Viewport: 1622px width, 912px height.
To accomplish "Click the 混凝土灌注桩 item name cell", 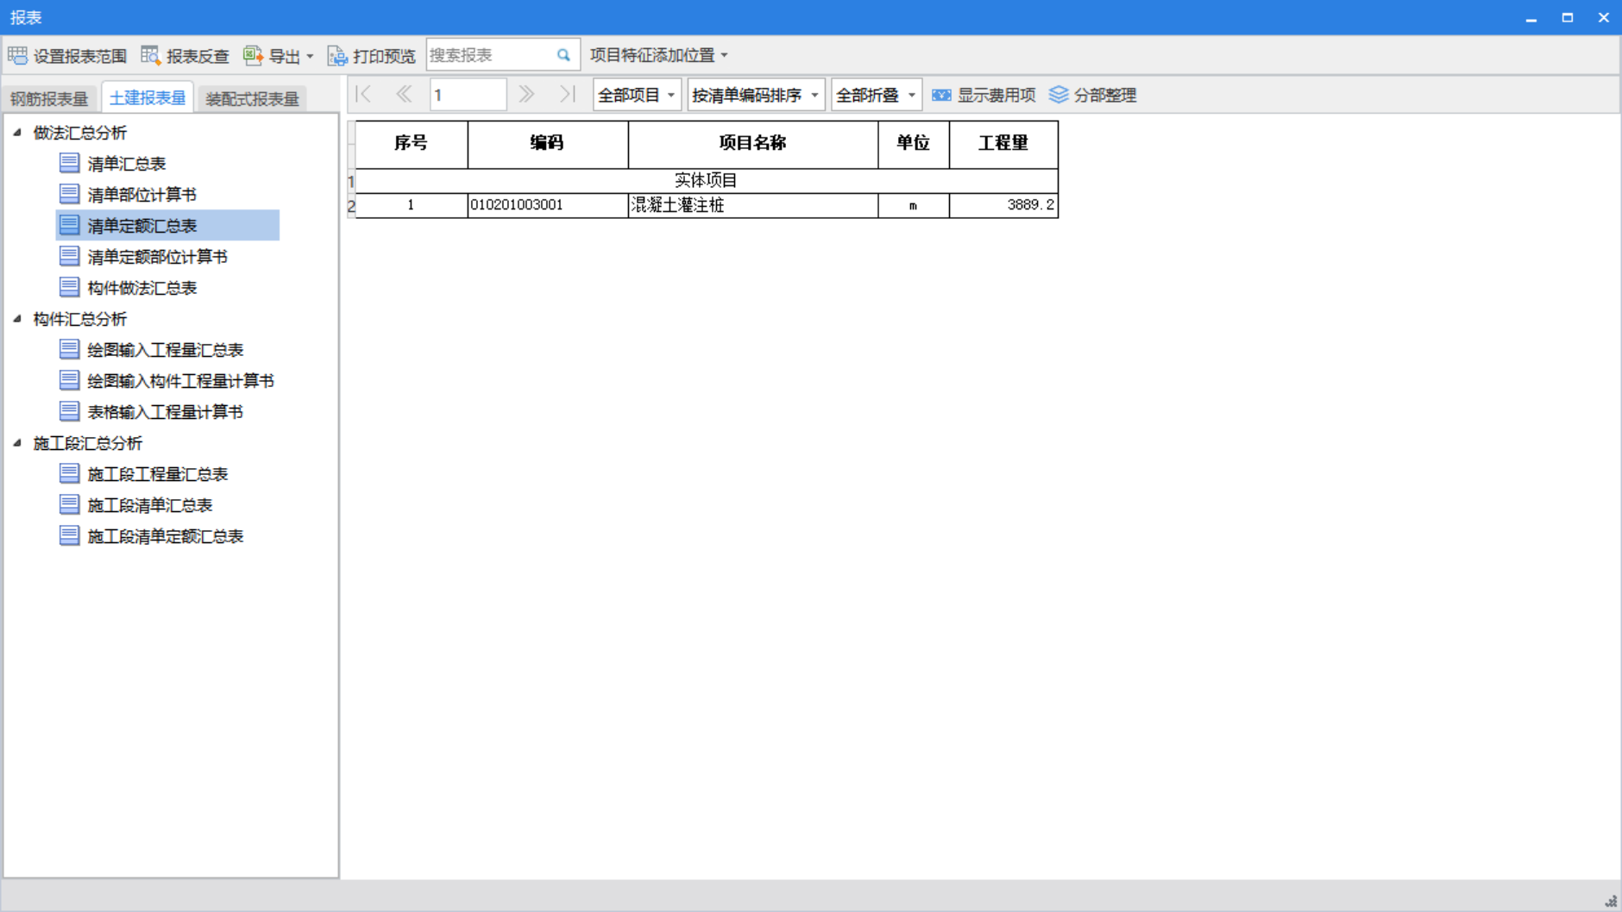I will [x=753, y=205].
